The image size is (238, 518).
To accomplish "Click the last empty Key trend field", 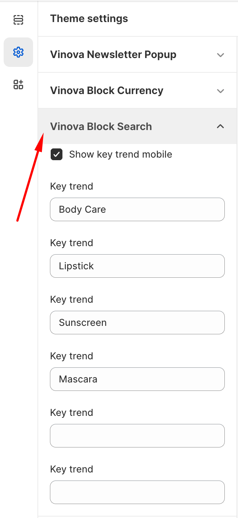I will (137, 492).
